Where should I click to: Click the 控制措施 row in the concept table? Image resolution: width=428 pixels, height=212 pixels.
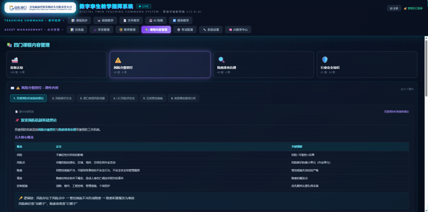212,186
